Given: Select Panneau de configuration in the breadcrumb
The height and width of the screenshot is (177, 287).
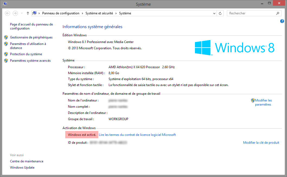Looking at the screenshot, I should (61, 13).
